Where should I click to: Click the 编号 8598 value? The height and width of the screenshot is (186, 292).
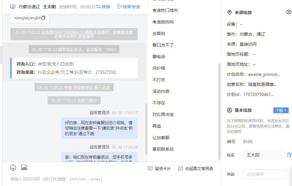click(x=247, y=142)
